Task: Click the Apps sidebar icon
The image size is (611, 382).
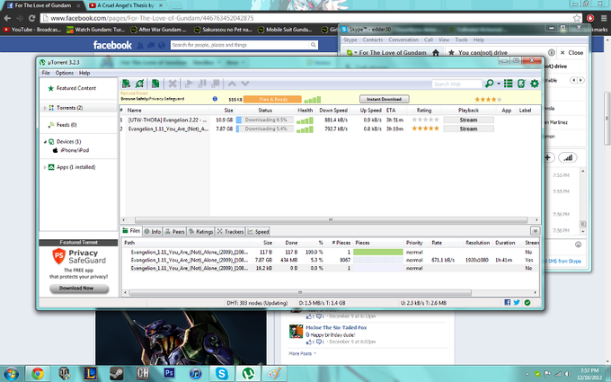Action: [x=51, y=167]
